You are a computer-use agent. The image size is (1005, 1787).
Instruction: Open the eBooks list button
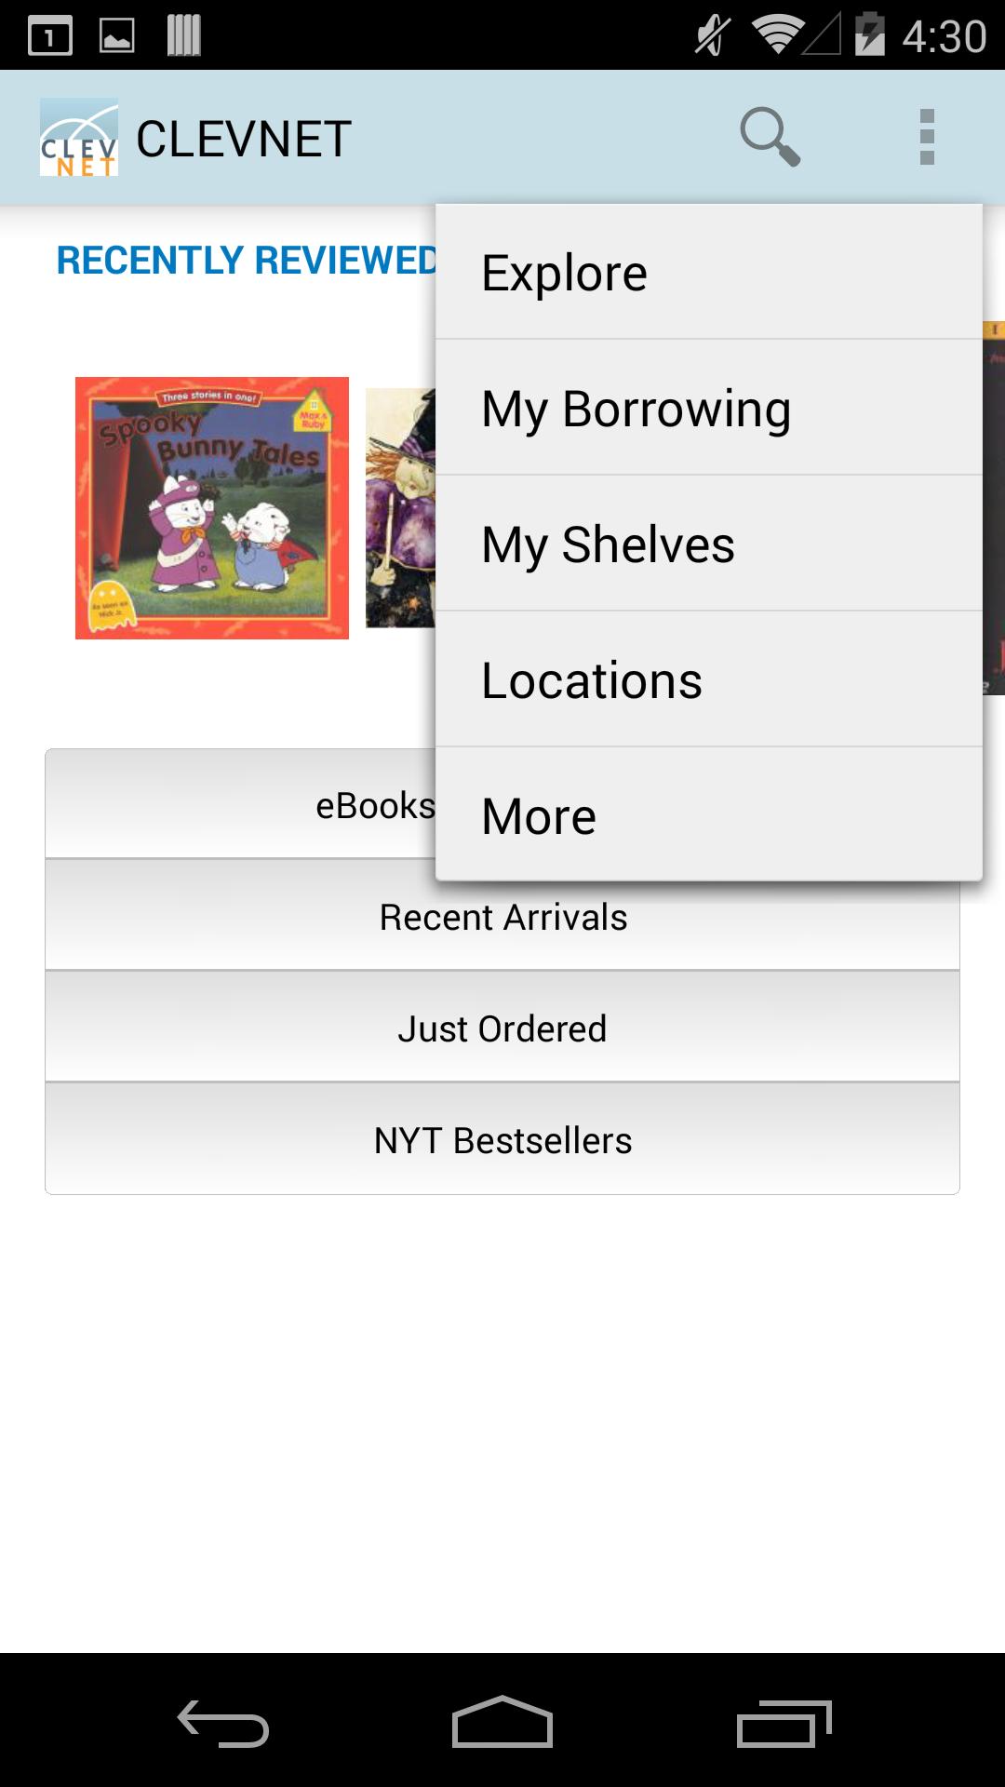240,804
